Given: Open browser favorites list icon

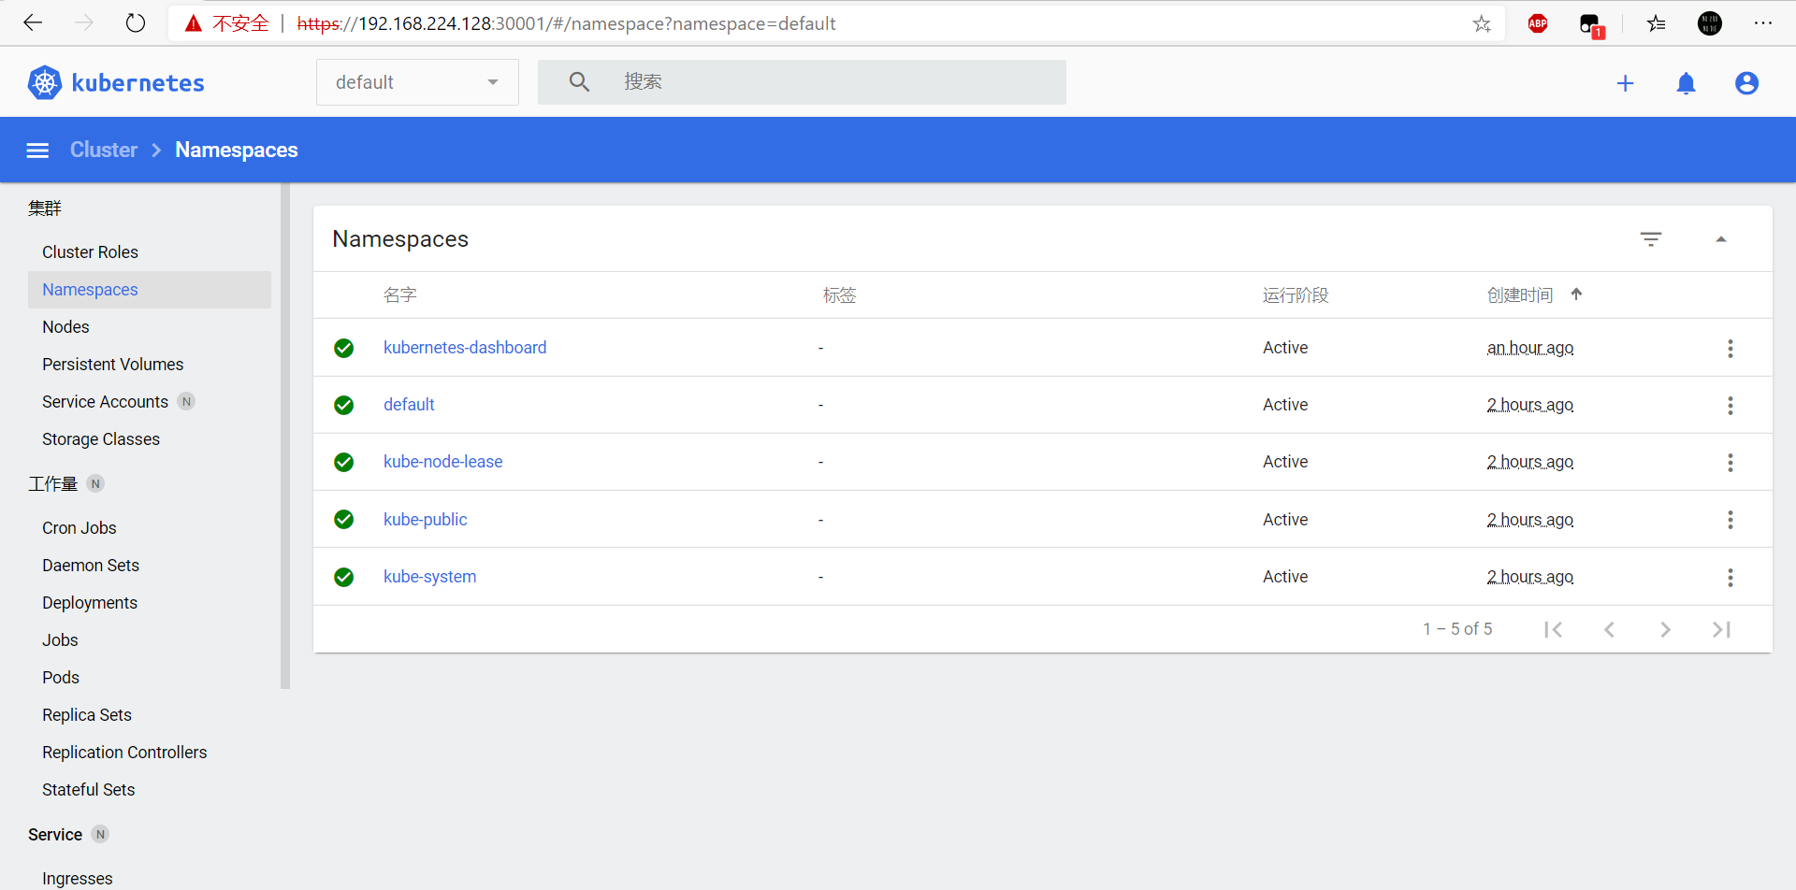Looking at the screenshot, I should click(1657, 23).
